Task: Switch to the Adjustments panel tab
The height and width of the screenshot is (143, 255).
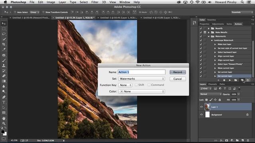Action: coord(218,24)
